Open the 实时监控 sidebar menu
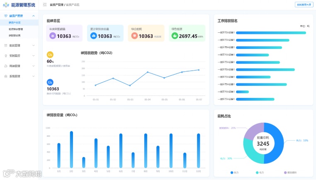 tap(19, 56)
